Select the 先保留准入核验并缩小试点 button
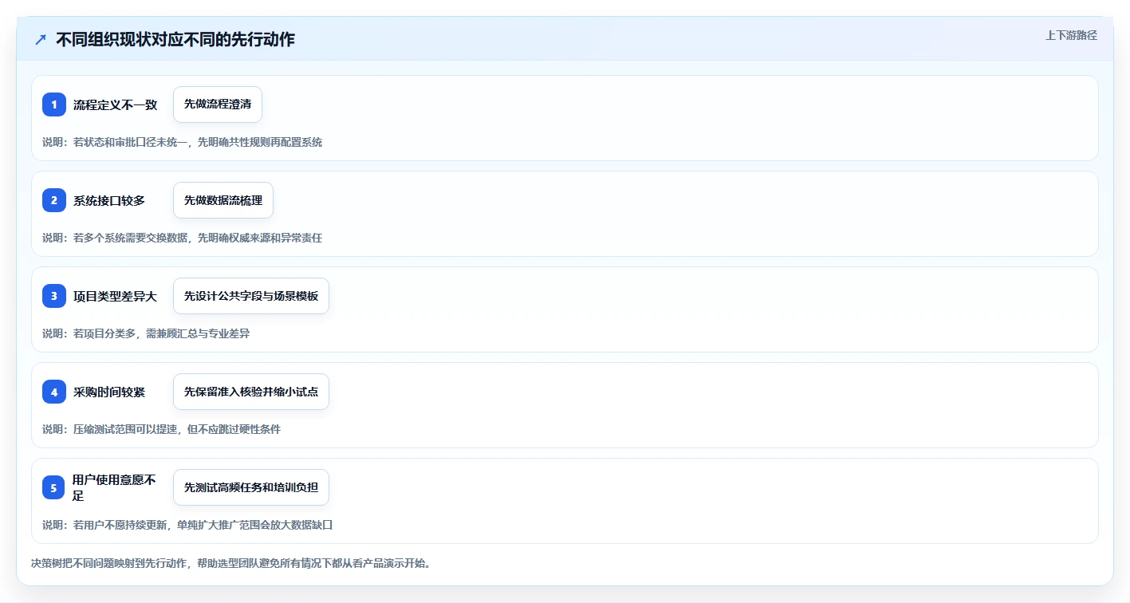 click(251, 392)
